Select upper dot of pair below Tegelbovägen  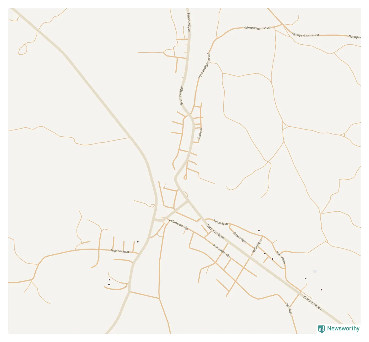tap(109, 279)
